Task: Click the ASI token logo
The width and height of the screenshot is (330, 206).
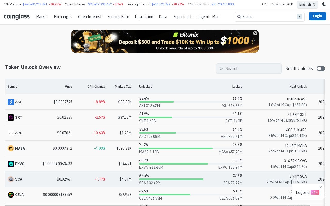Action: point(11,102)
